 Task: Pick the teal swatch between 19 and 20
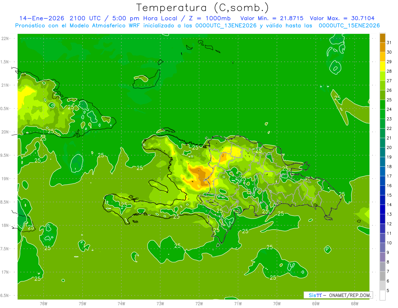[x=382, y=152]
